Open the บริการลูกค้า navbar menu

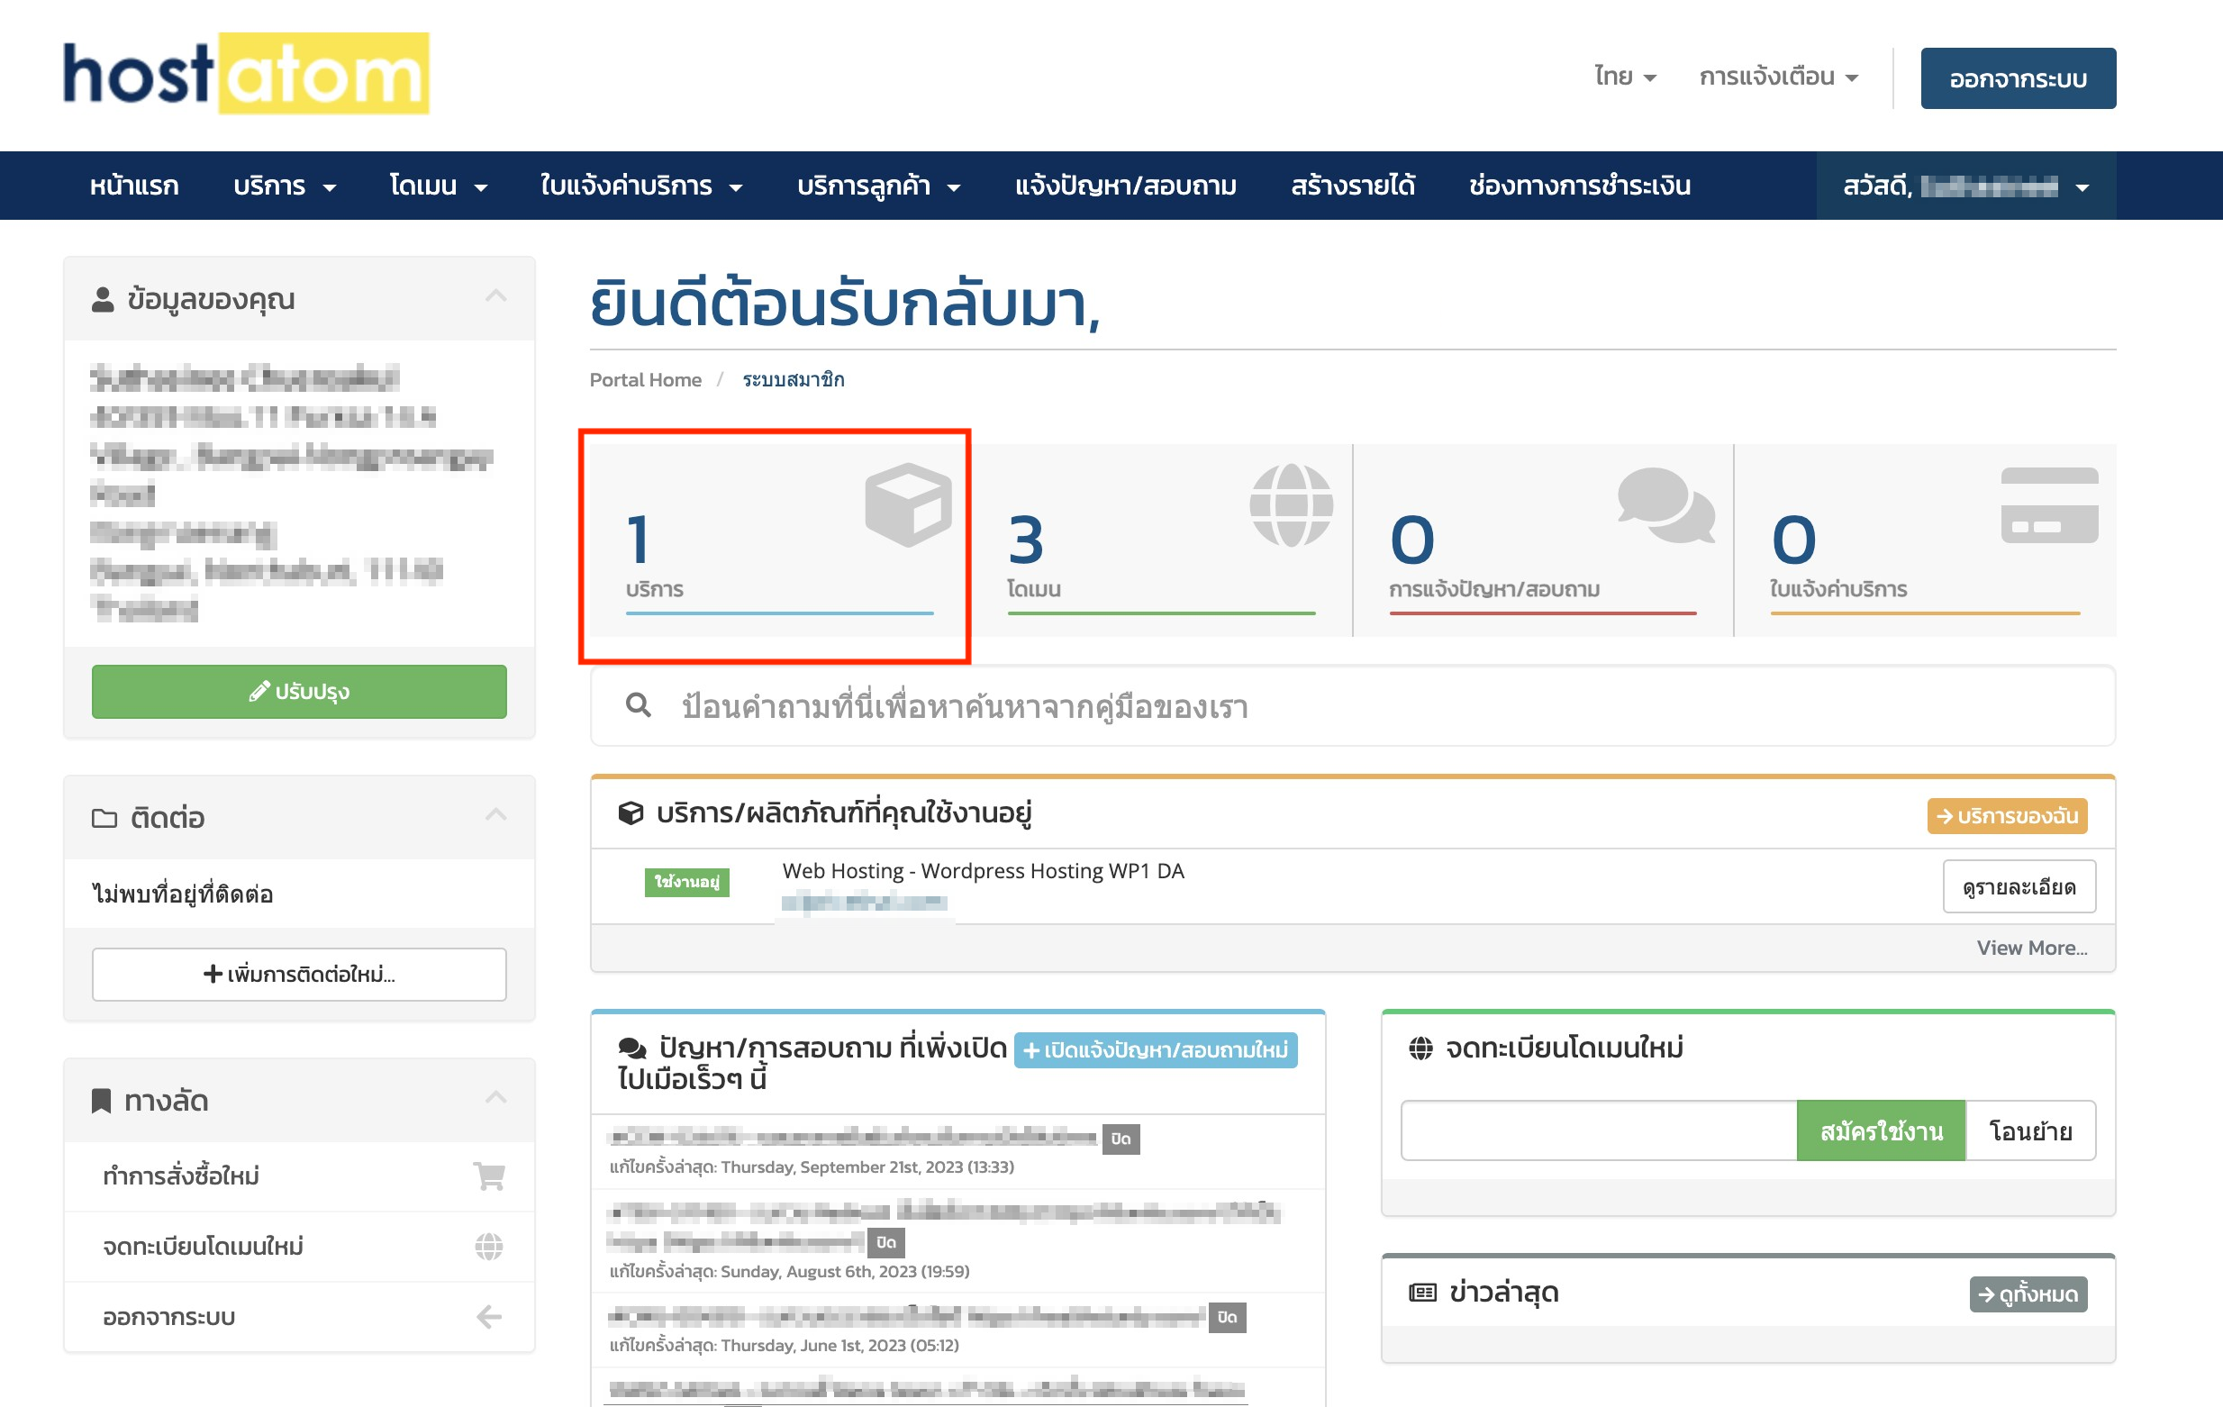click(879, 186)
